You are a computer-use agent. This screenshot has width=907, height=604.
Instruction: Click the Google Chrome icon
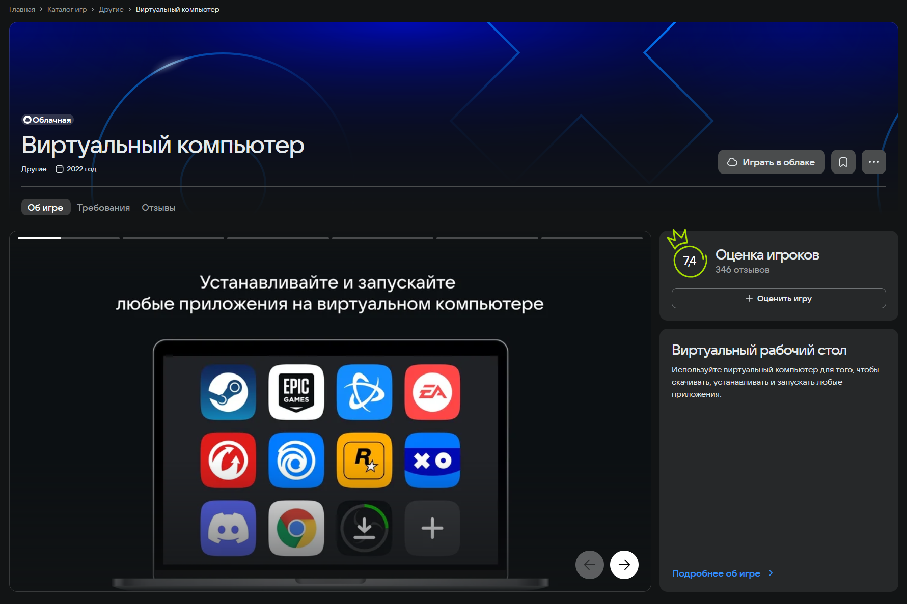296,528
